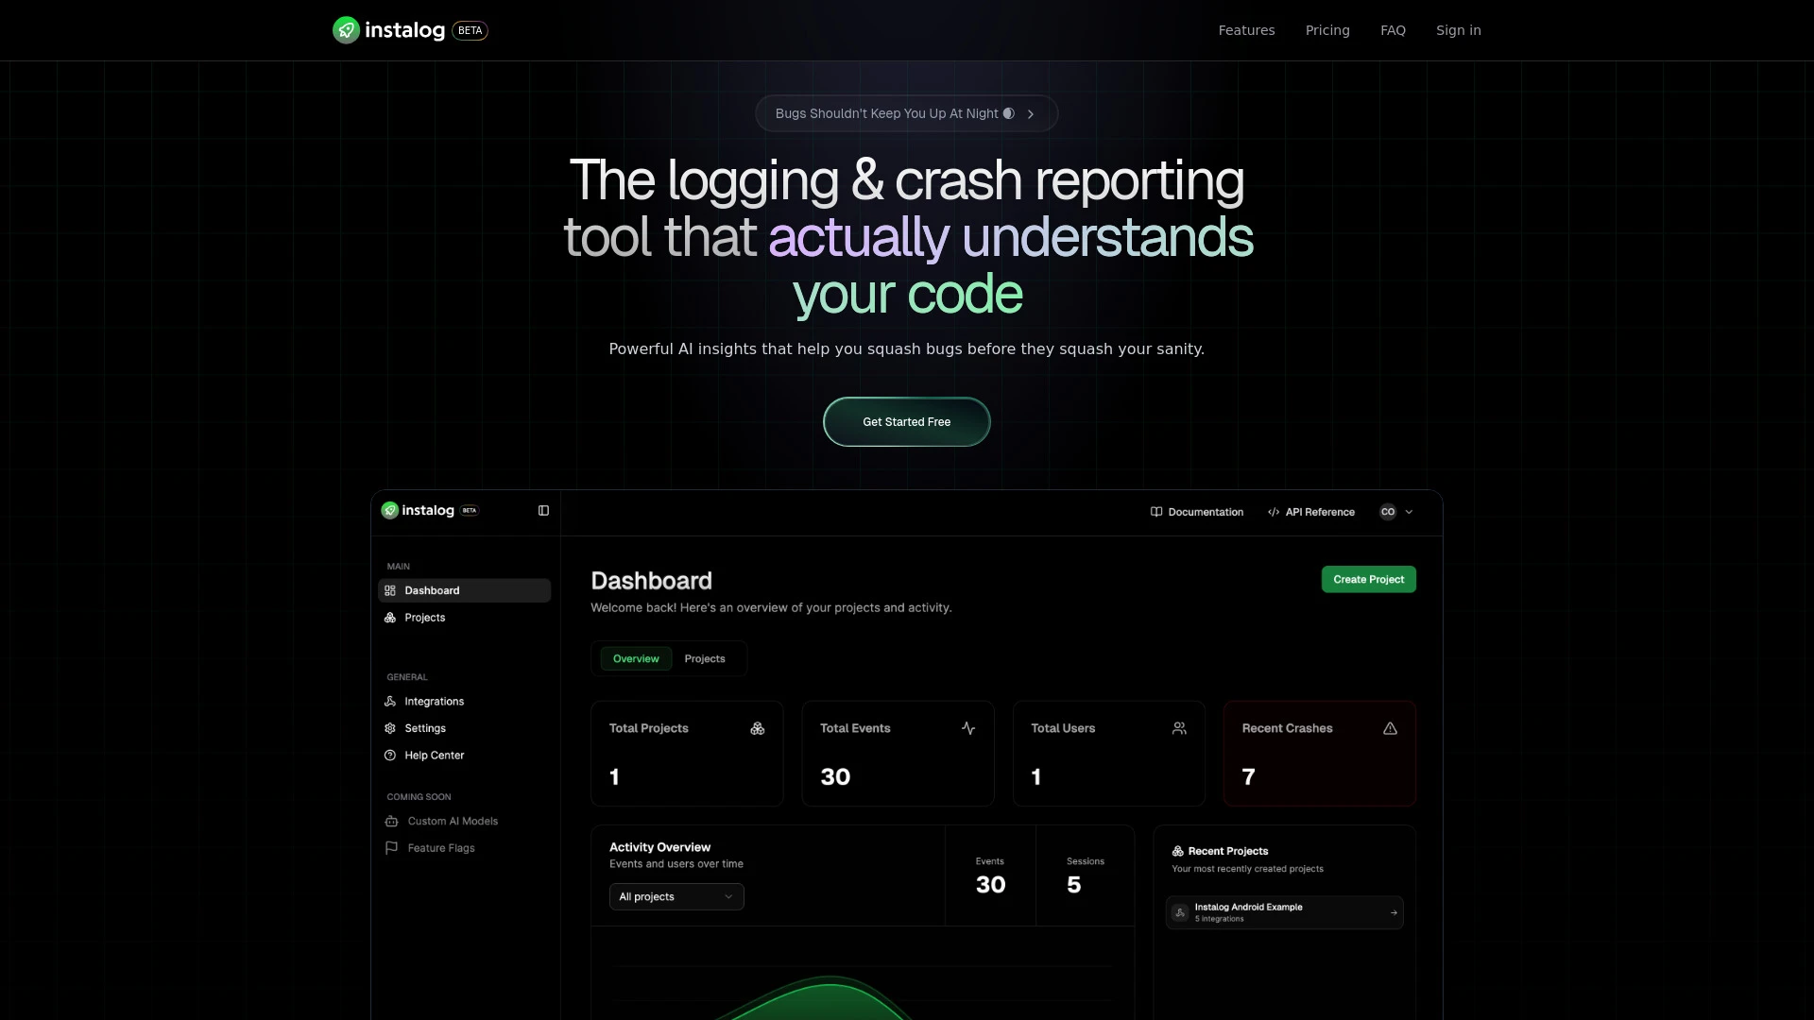Click the Get Started Free button
Image resolution: width=1814 pixels, height=1020 pixels.
tap(906, 421)
